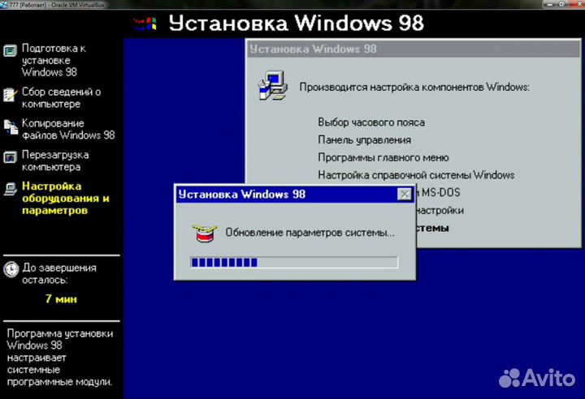Viewport: 585px width, 399px height.
Task: Click Программы главного меню item
Action: 383,157
